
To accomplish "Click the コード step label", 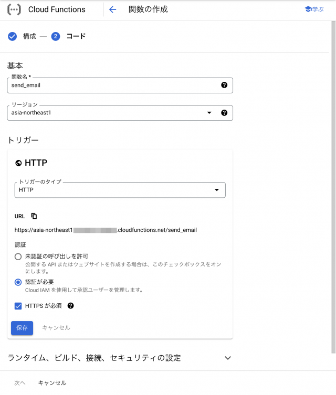I will 76,36.
